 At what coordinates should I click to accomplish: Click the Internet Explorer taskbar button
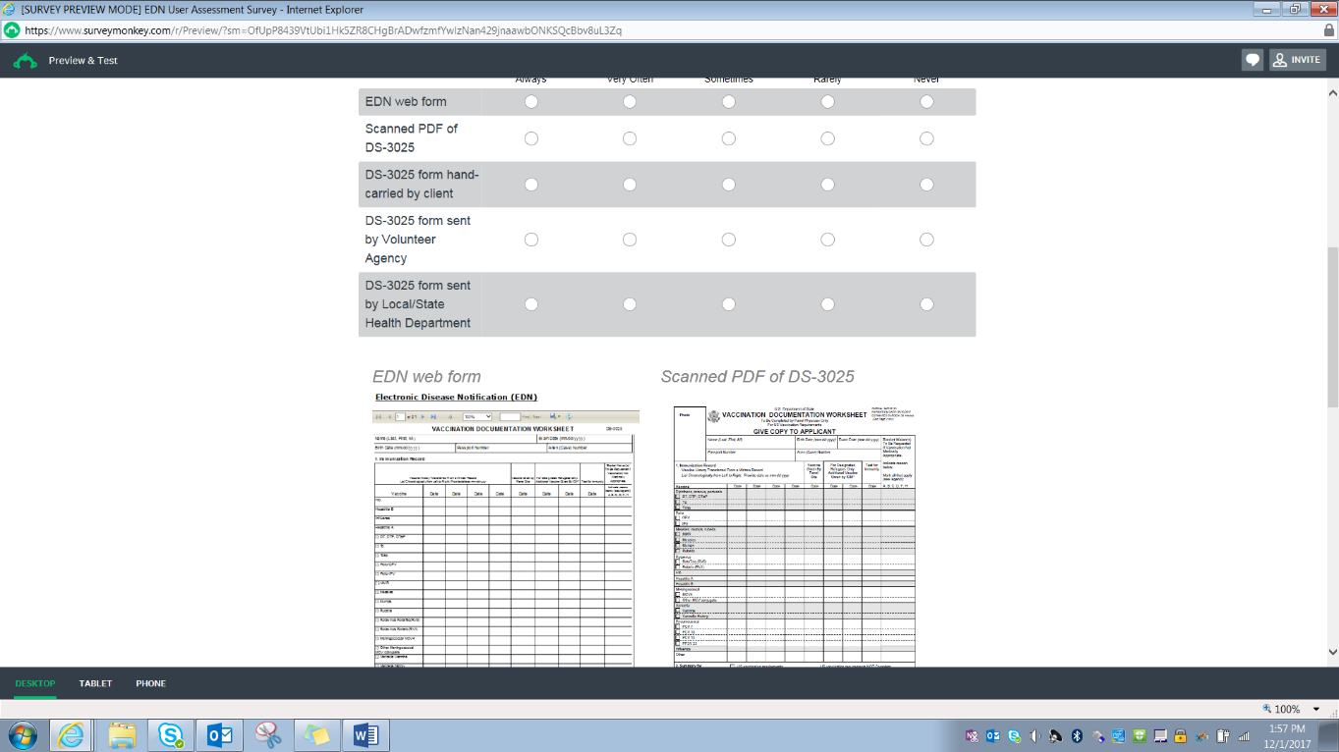72,734
